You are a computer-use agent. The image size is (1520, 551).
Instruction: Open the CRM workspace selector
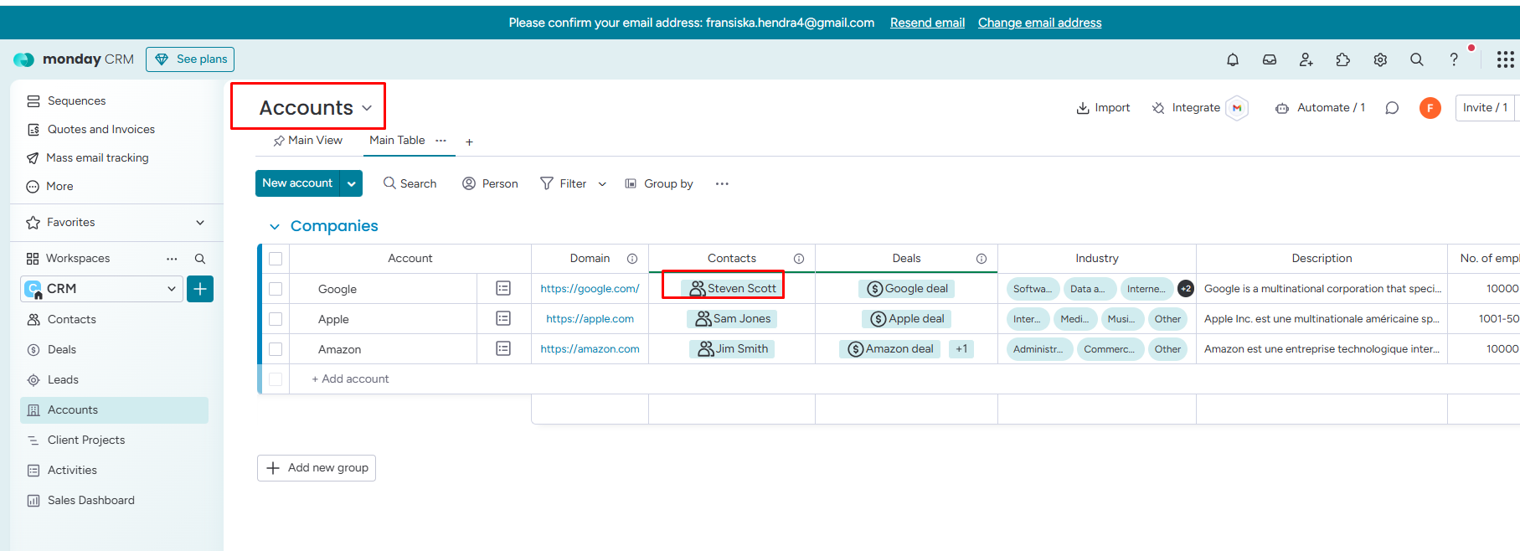click(x=101, y=289)
